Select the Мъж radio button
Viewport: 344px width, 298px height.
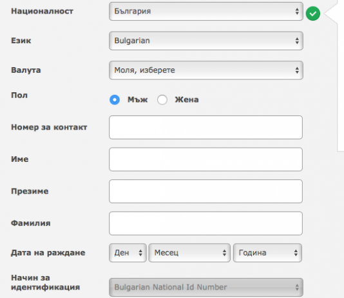click(x=115, y=100)
